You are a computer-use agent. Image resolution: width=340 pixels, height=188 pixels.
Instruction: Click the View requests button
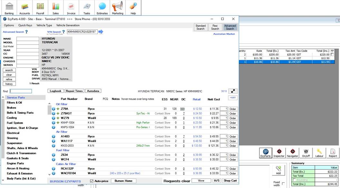point(201,181)
